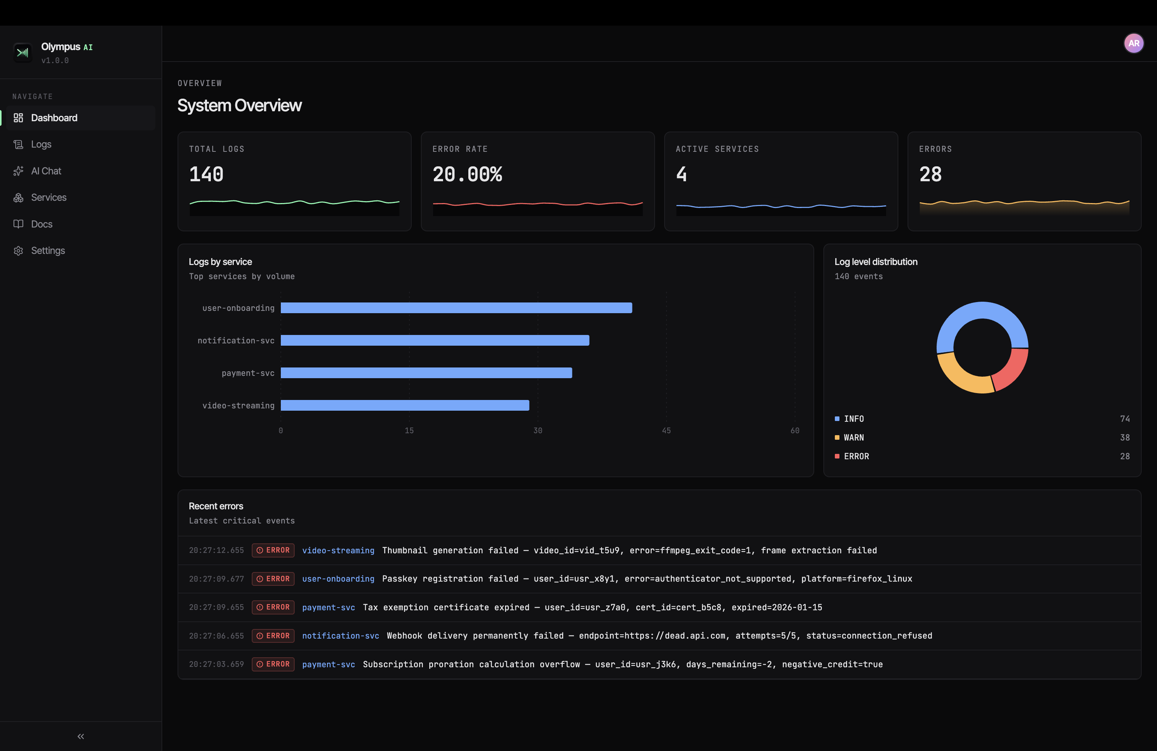
Task: Open the Logs navigation item
Action: [x=41, y=144]
